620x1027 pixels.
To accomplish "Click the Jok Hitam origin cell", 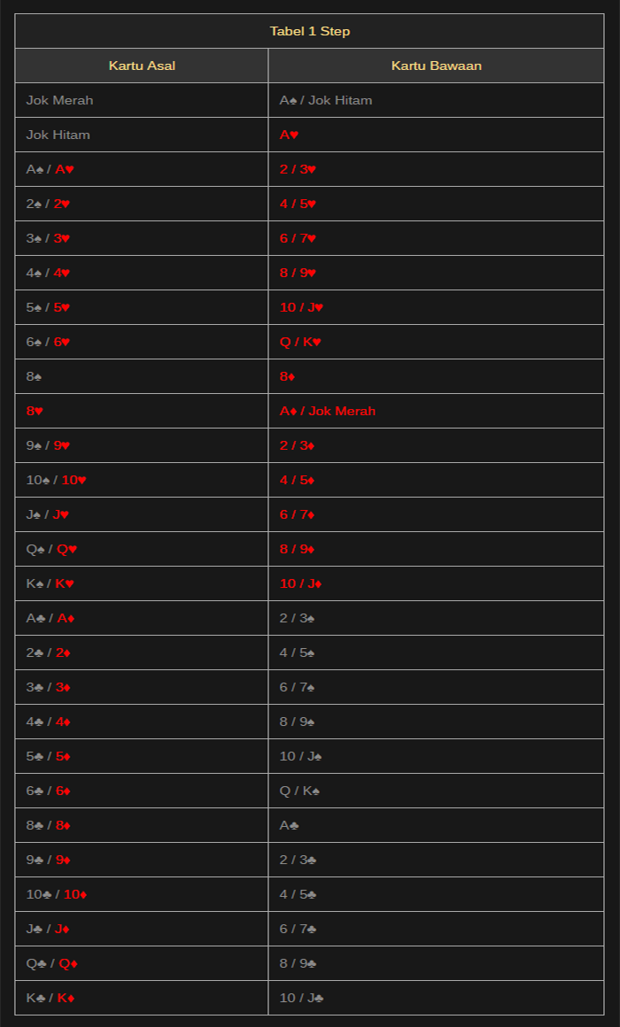I will [x=142, y=135].
